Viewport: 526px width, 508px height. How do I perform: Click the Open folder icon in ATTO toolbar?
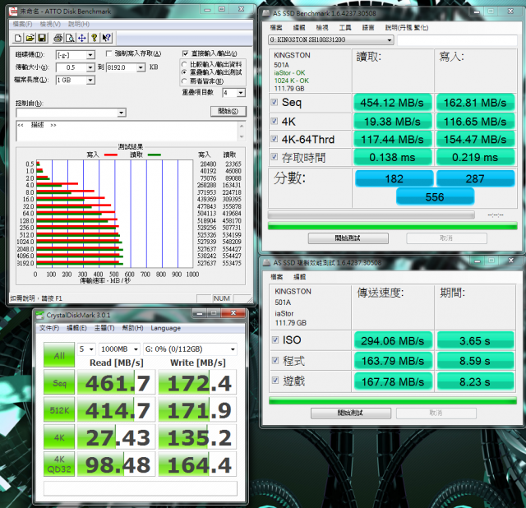pyautogui.click(x=30, y=38)
